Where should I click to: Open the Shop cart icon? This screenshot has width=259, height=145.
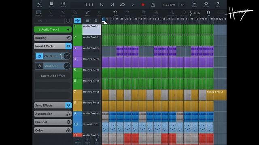point(194,4)
